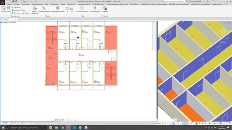Open the Вход в службы sign-in dropdown
Screen dimensions: 232x130
[x=196, y=1]
